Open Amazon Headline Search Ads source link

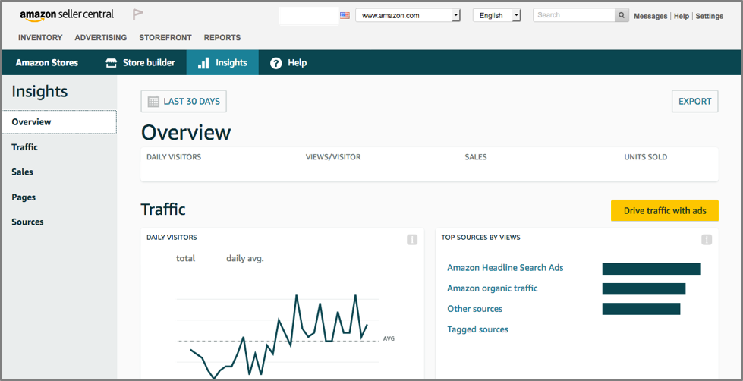tap(505, 268)
